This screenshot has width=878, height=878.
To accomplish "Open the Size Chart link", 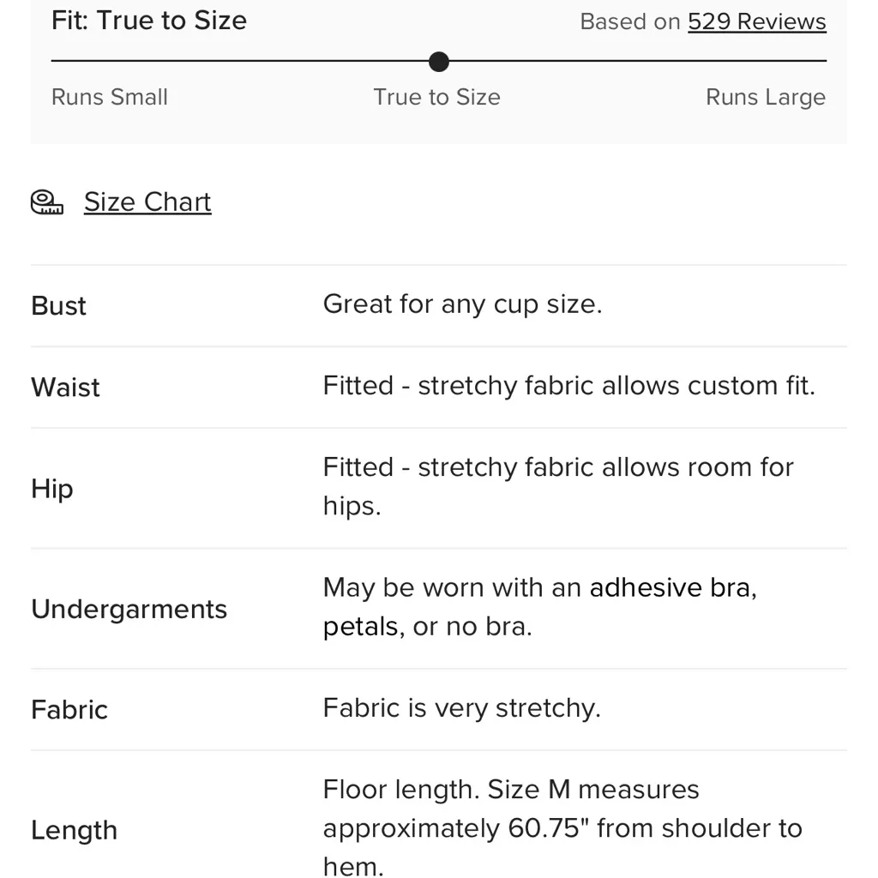I will [147, 202].
